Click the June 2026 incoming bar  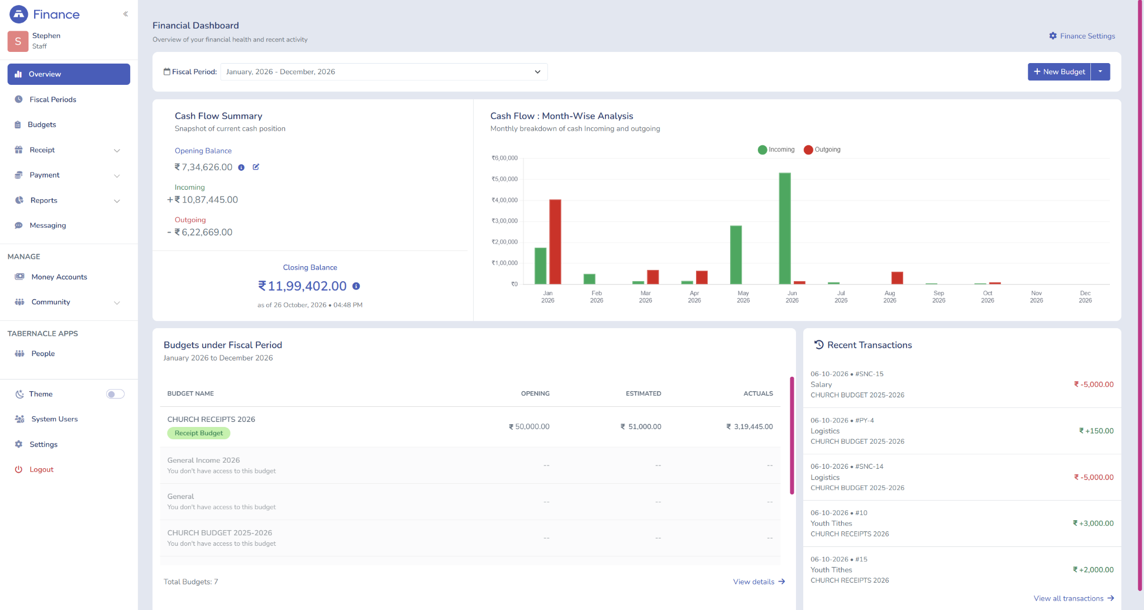[784, 228]
